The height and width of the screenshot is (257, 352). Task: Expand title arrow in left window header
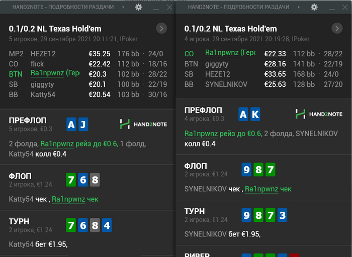point(123,7)
